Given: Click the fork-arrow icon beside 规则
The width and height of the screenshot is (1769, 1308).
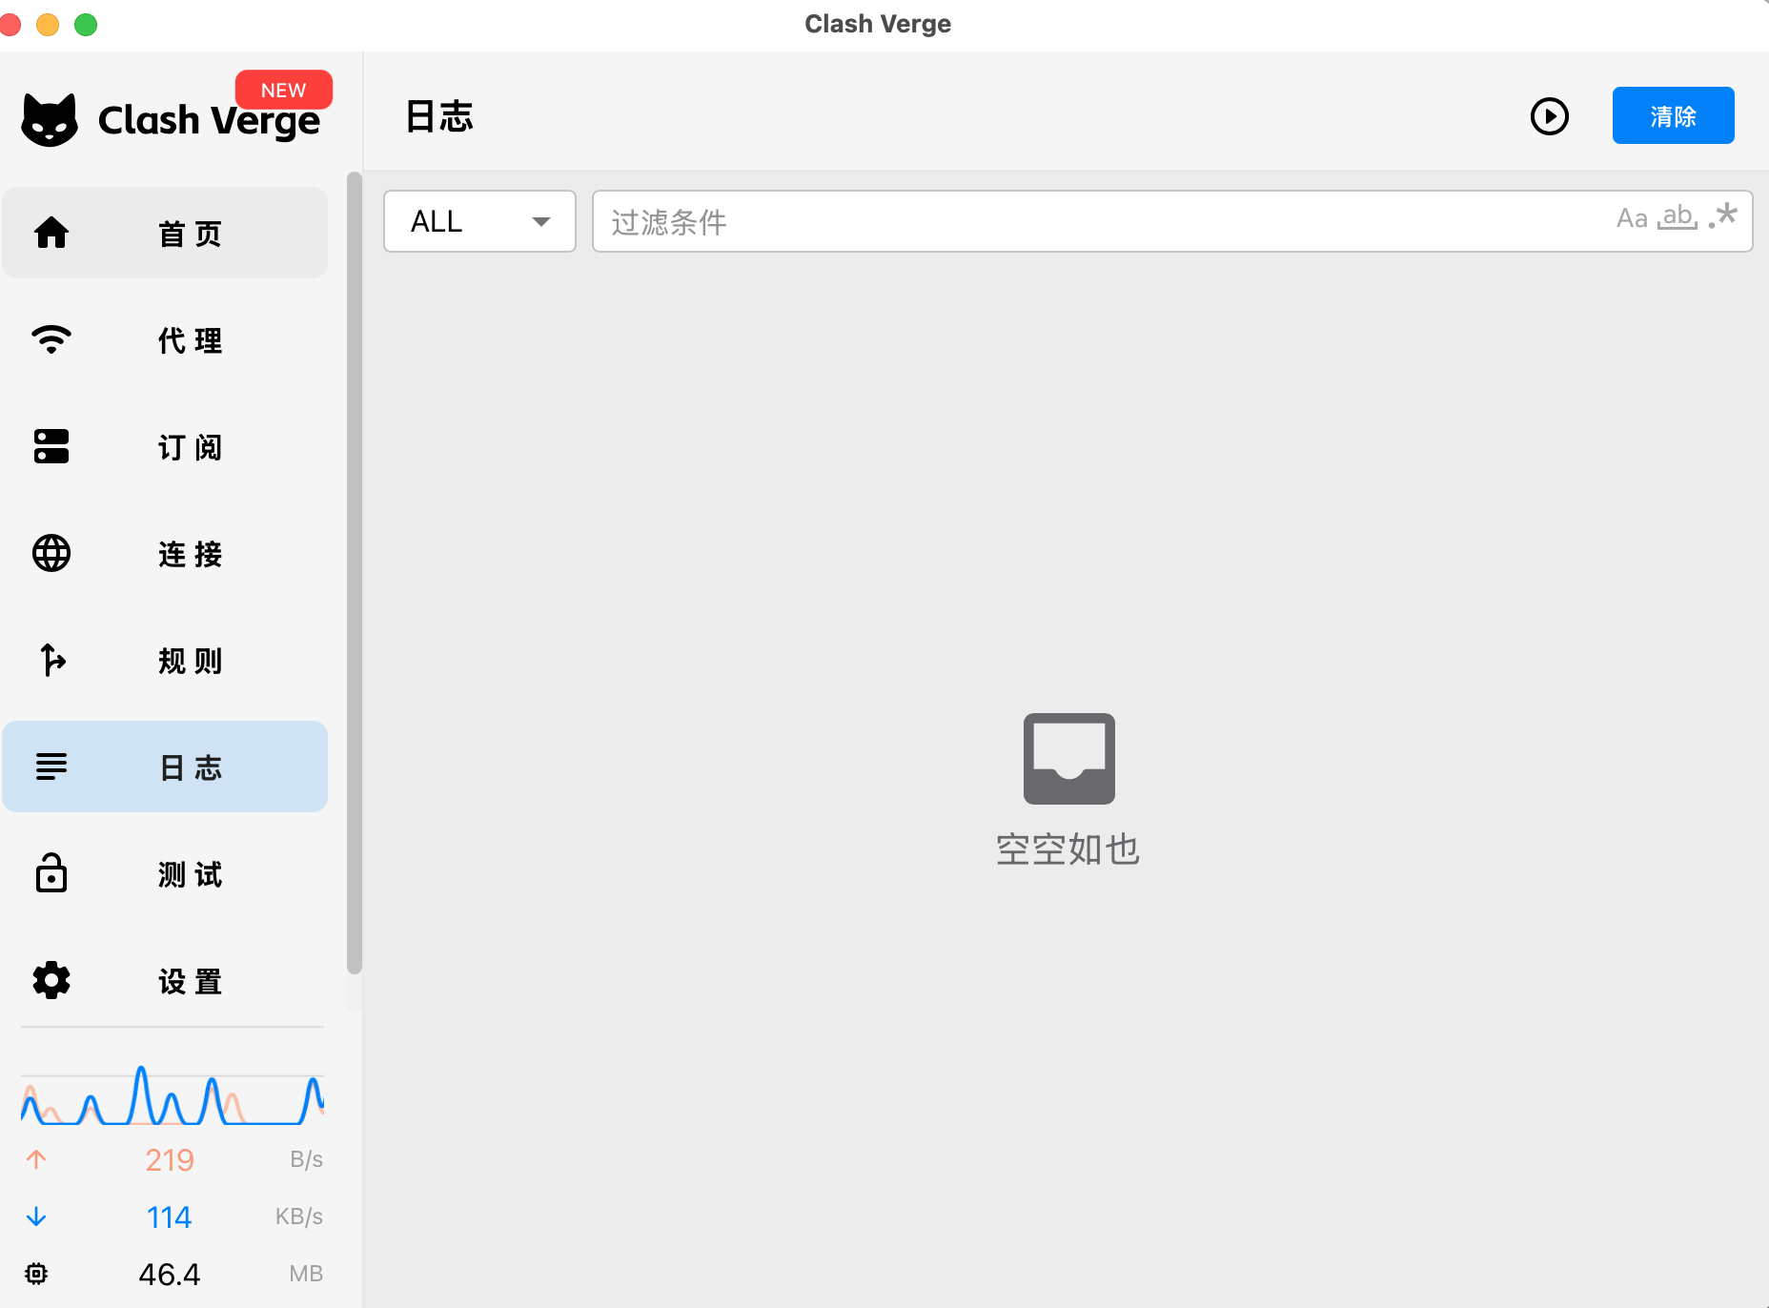Looking at the screenshot, I should (x=51, y=660).
